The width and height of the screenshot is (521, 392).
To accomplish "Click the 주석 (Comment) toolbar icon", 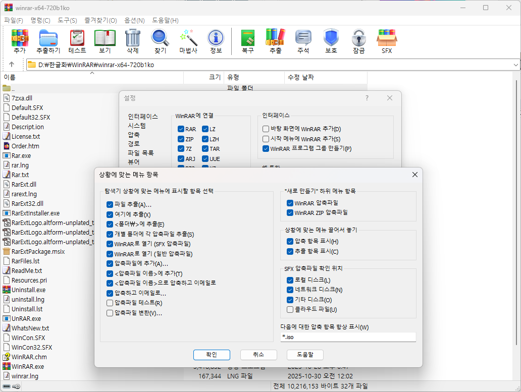I will click(x=303, y=41).
